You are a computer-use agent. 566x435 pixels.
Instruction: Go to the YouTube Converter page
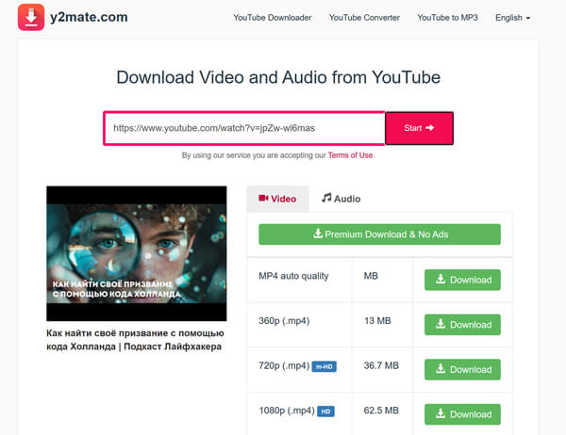[364, 18]
